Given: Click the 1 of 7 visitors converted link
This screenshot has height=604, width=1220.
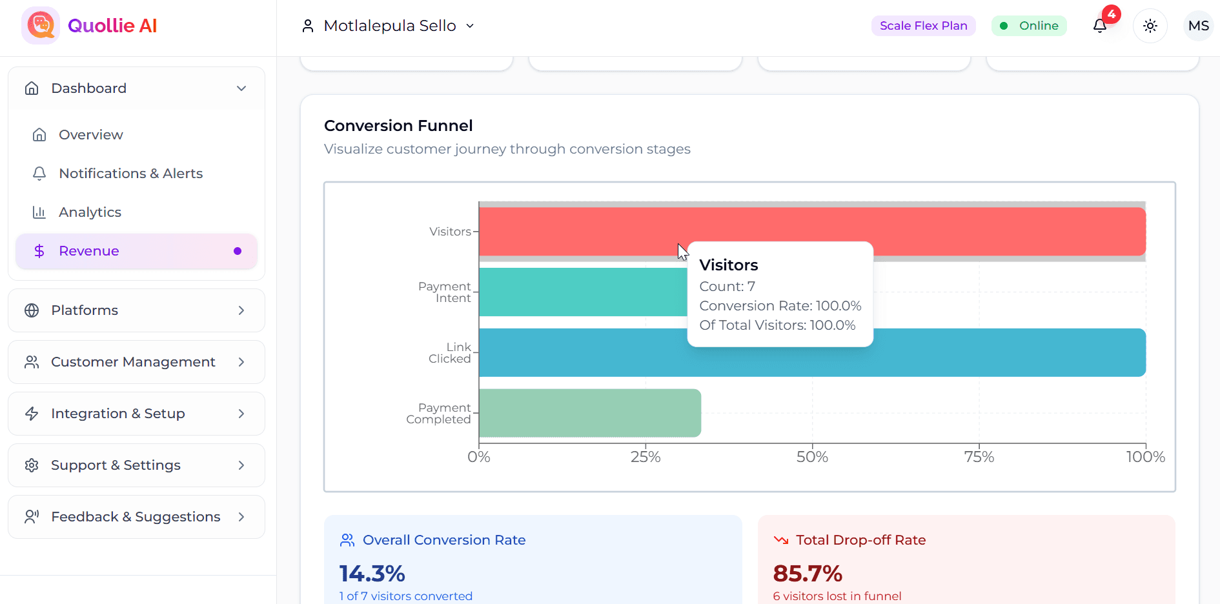Looking at the screenshot, I should point(405,595).
